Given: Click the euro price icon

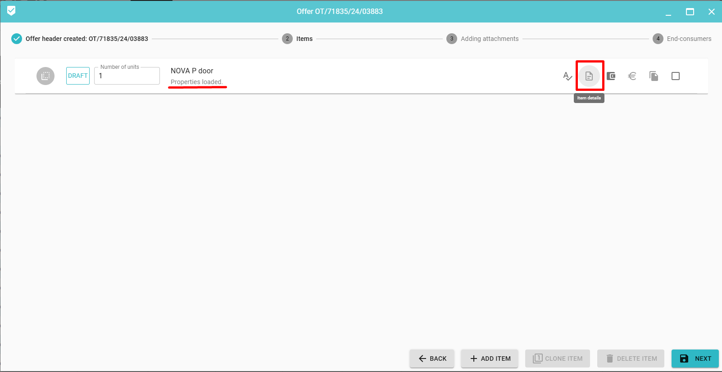Looking at the screenshot, I should (632, 76).
